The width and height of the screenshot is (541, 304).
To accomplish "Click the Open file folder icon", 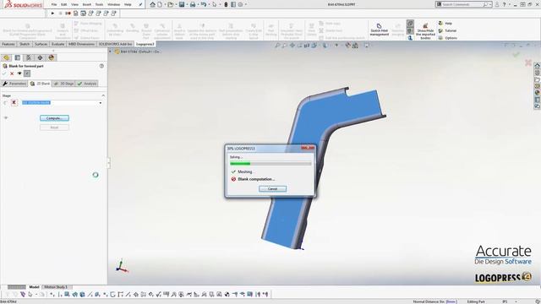I will (170, 4).
